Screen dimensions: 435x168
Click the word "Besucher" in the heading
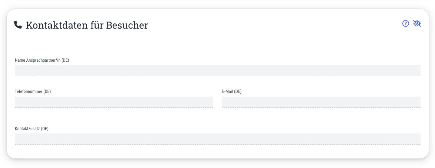pyautogui.click(x=127, y=25)
